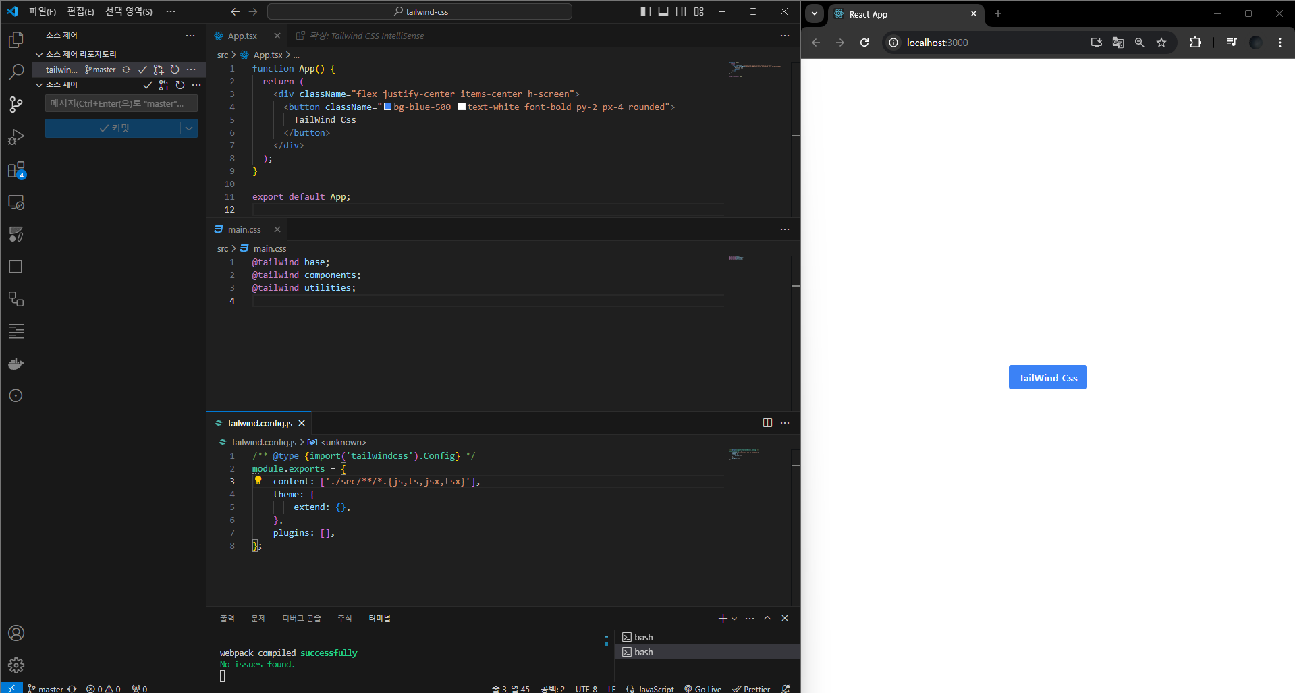Screen dimensions: 1295x693
Task: Switch to the 문제 panel tab
Action: click(258, 619)
